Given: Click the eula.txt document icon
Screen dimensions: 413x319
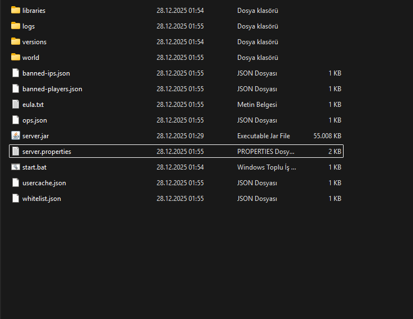Looking at the screenshot, I should click(16, 104).
